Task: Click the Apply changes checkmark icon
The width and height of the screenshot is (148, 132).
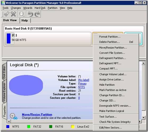Action: [x=7, y=14]
